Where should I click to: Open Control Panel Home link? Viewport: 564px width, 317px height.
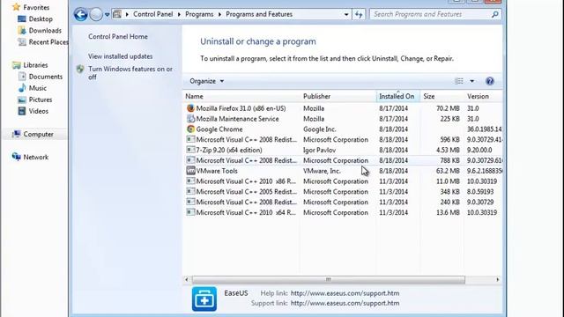click(x=118, y=37)
